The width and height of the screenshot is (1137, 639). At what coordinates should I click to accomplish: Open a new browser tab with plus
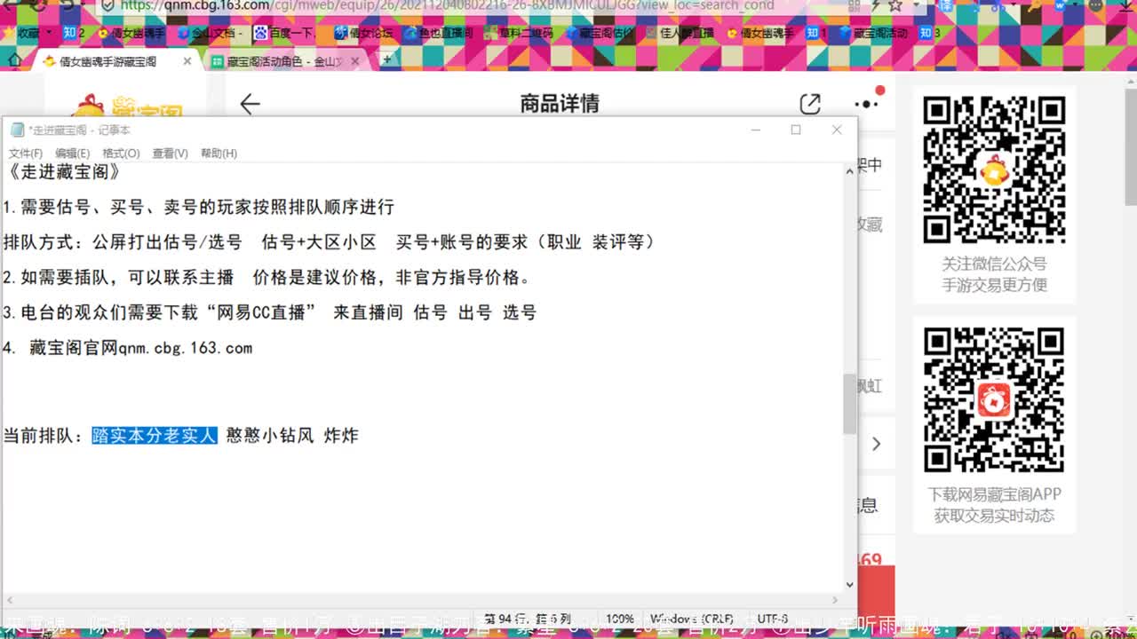(x=386, y=59)
